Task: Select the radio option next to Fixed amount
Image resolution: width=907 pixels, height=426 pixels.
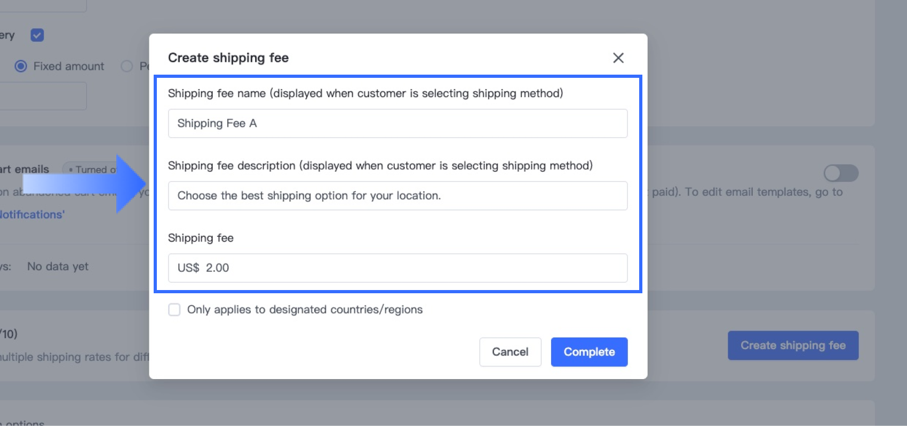Action: 126,66
